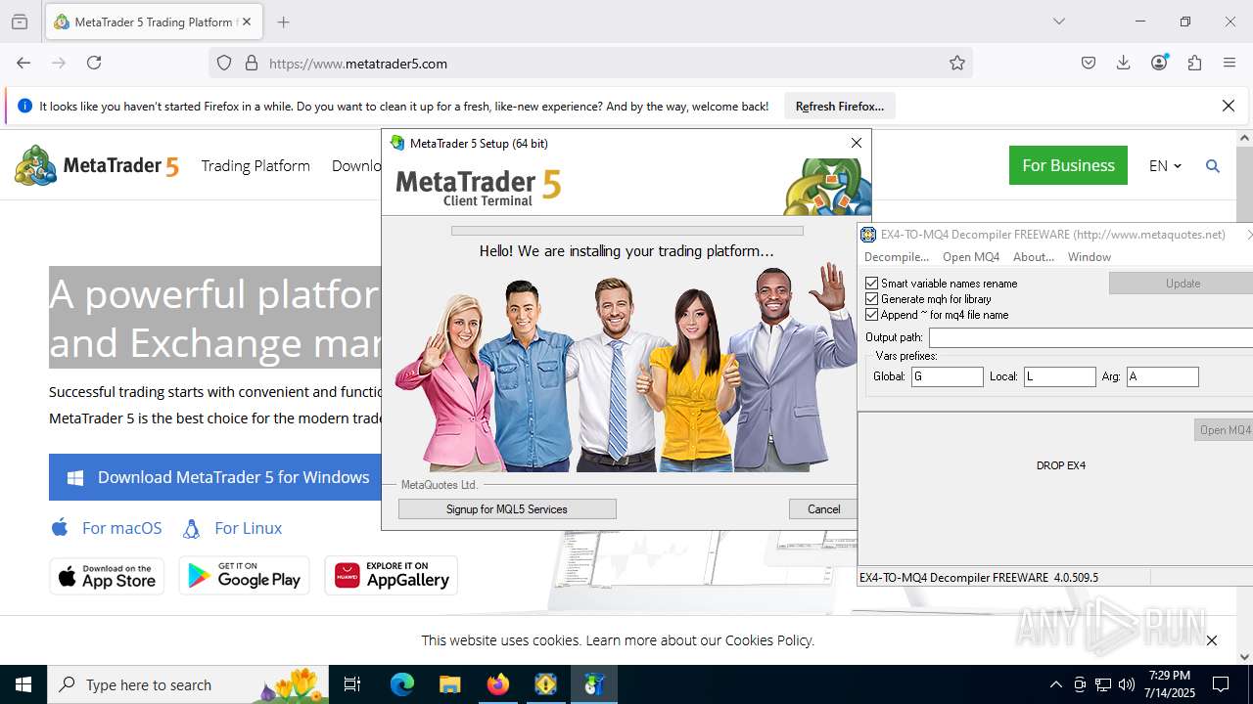Expand the list all tabs chevron
Viewport: 1253px width, 704px height.
coord(1058,22)
